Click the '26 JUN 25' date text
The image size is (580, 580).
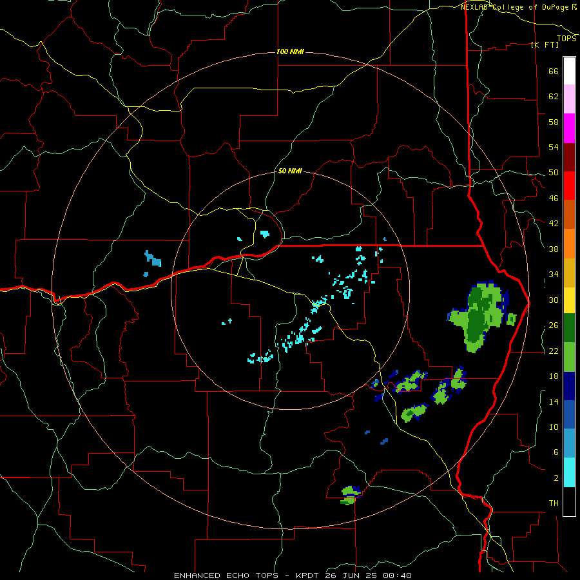[351, 575]
